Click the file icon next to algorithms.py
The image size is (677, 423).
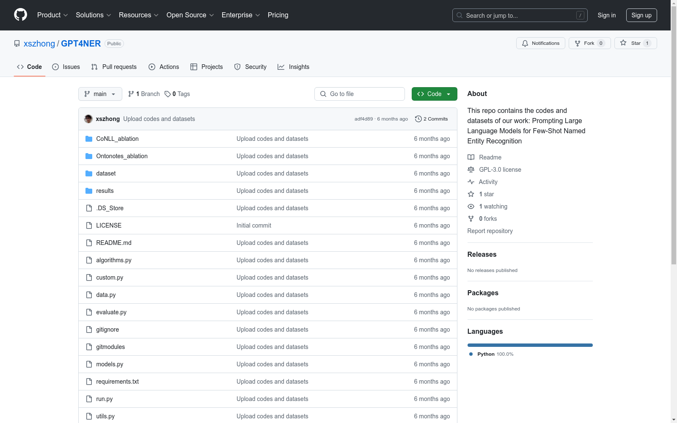click(x=89, y=260)
